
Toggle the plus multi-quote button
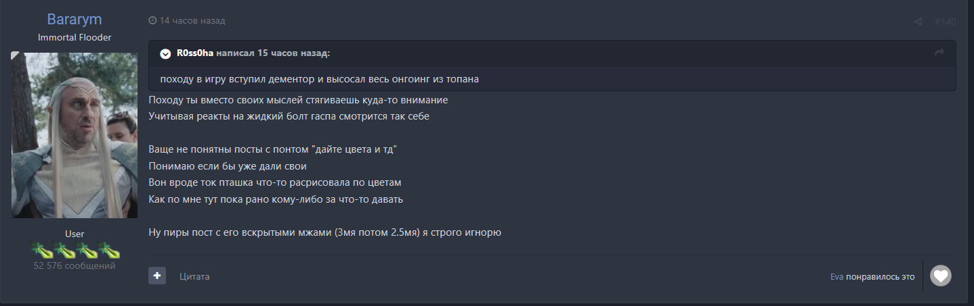157,276
